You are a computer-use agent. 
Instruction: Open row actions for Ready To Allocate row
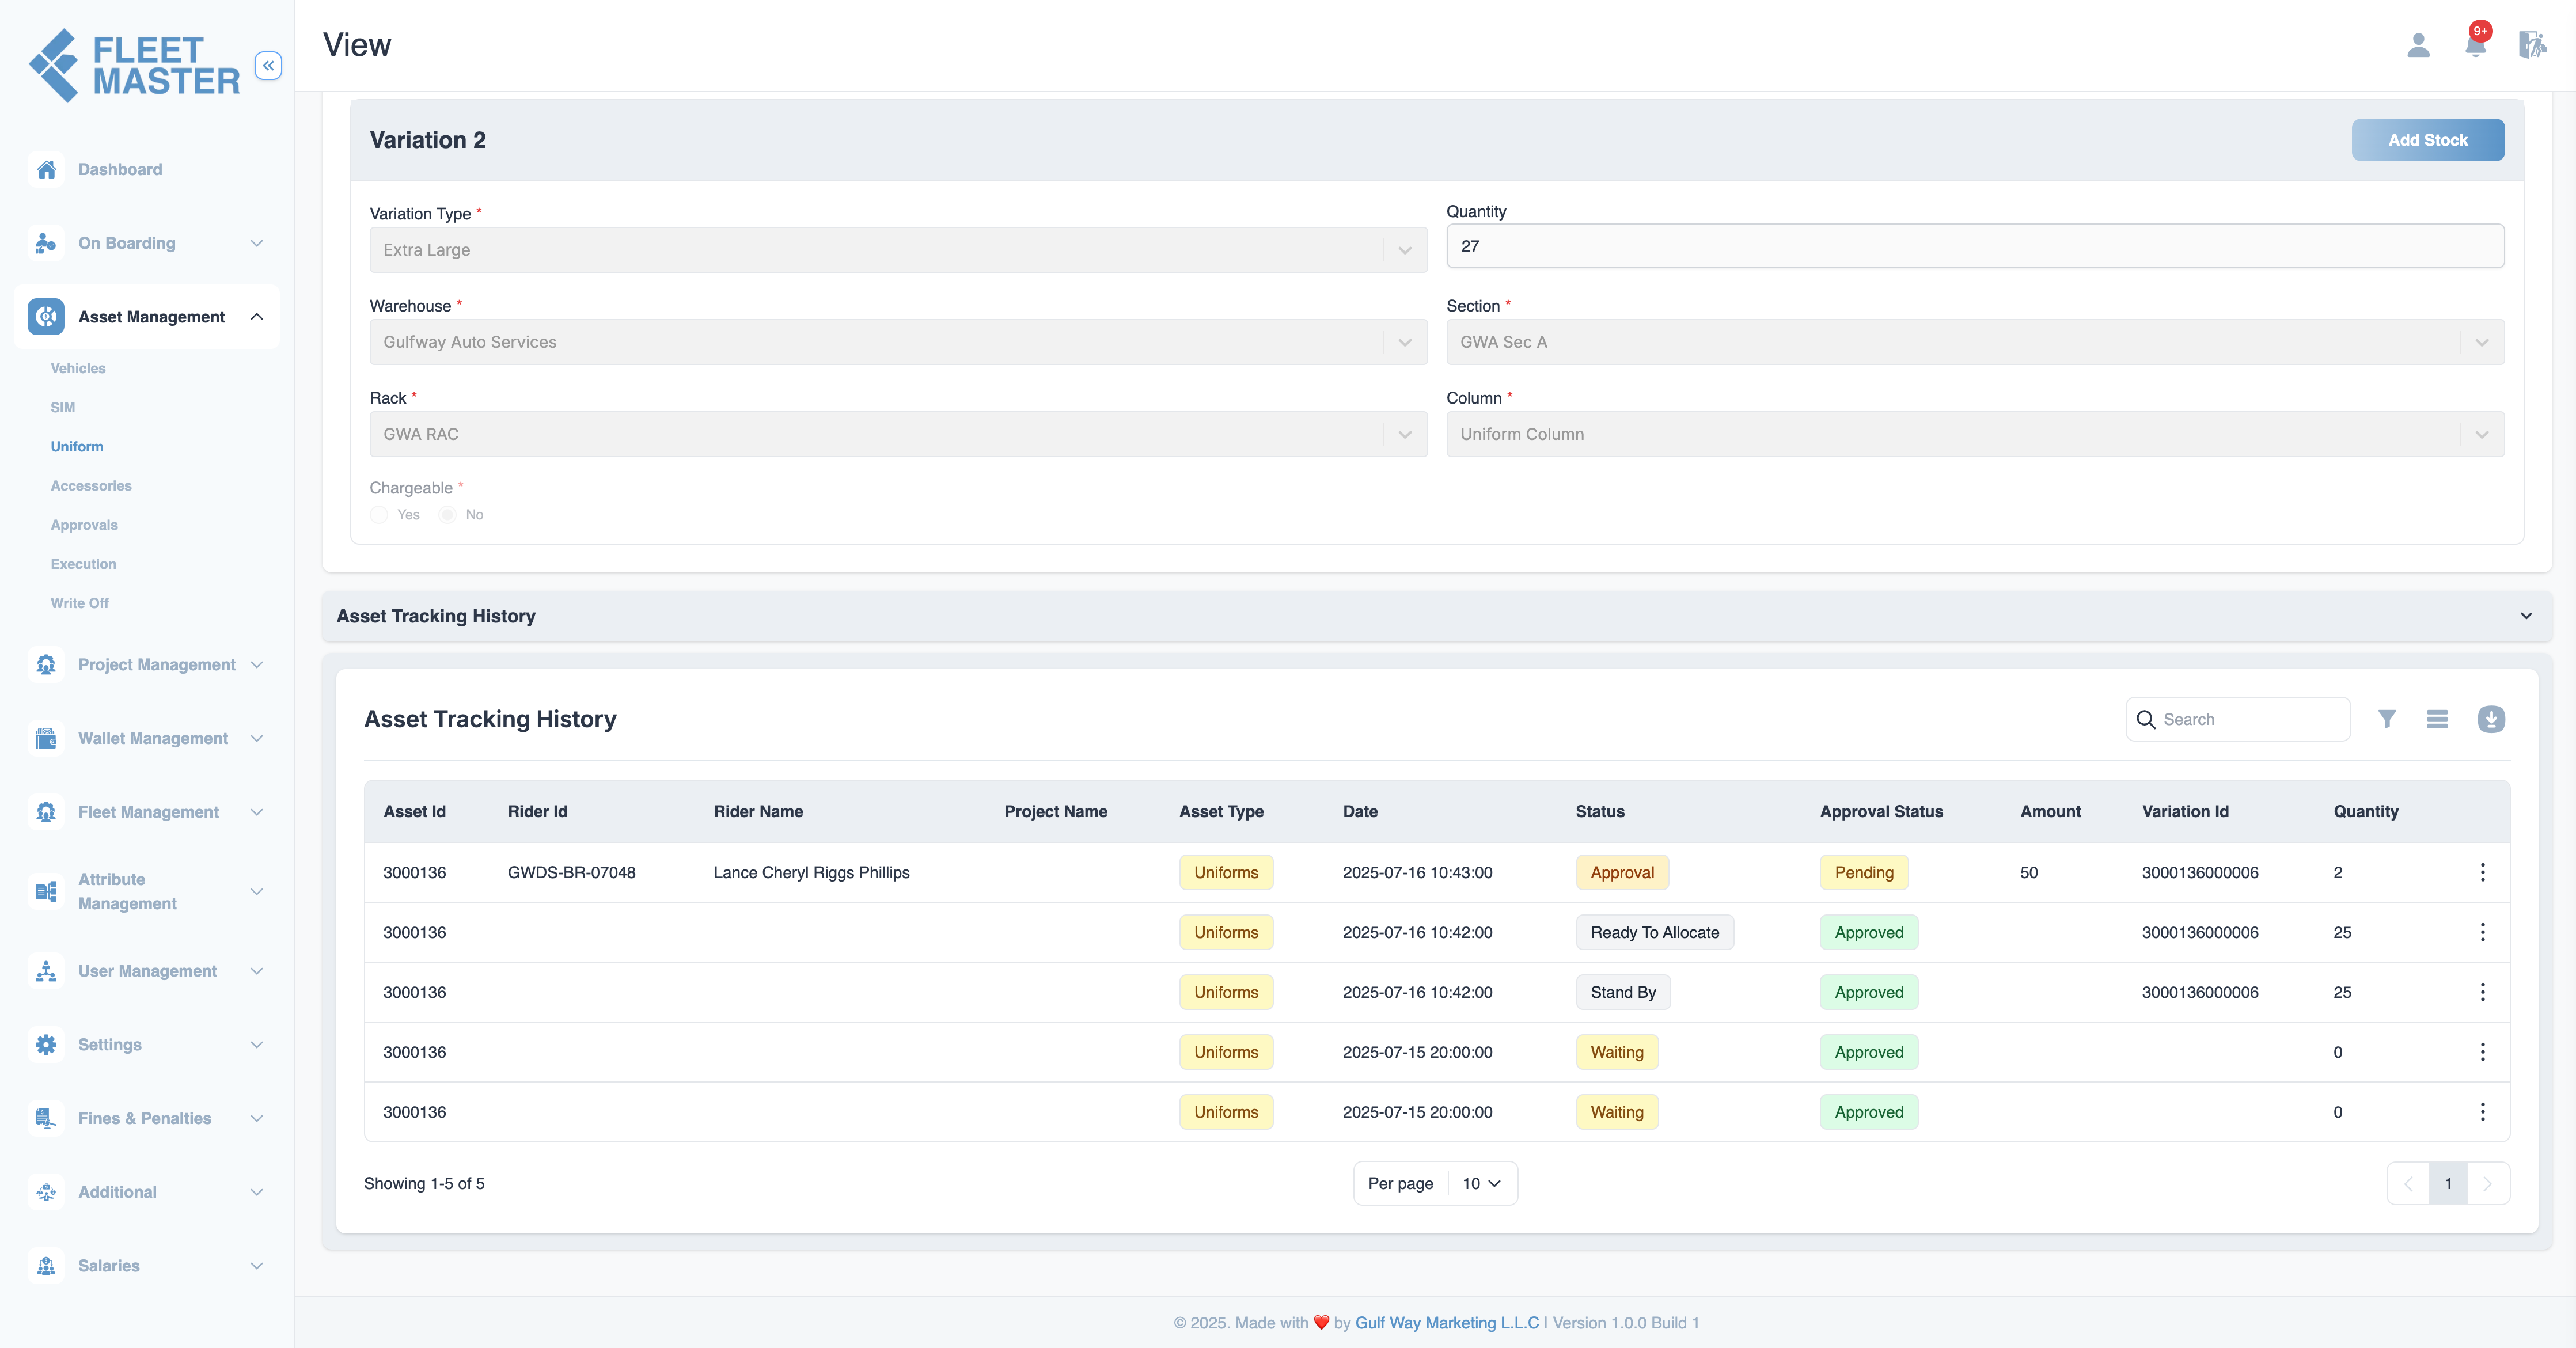2482,932
